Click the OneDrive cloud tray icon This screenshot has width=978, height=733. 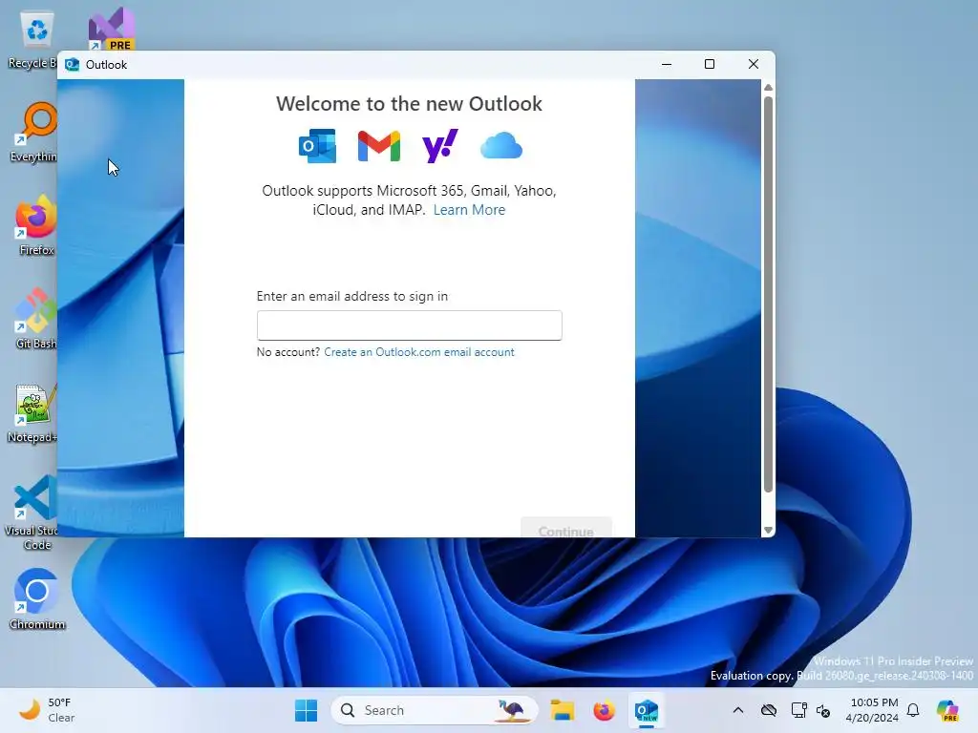(x=769, y=710)
